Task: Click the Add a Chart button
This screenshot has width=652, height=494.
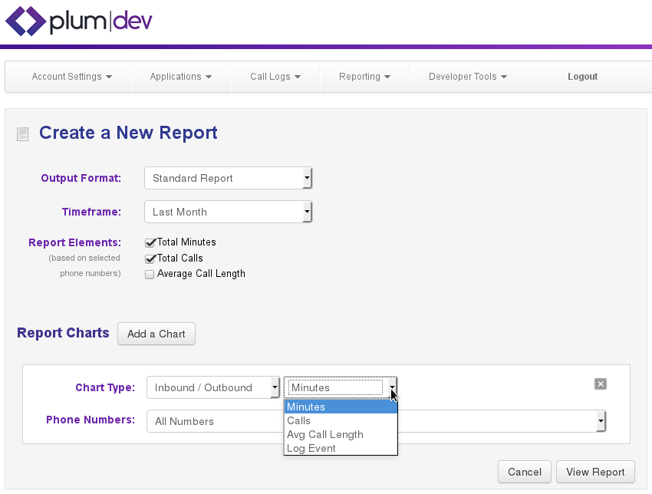Action: click(x=156, y=334)
